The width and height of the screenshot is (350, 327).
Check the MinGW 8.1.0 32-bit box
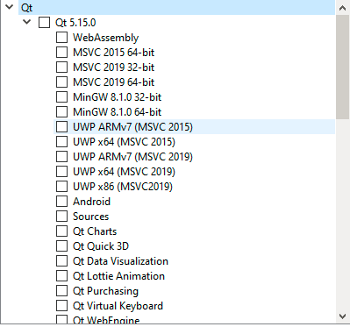point(61,97)
